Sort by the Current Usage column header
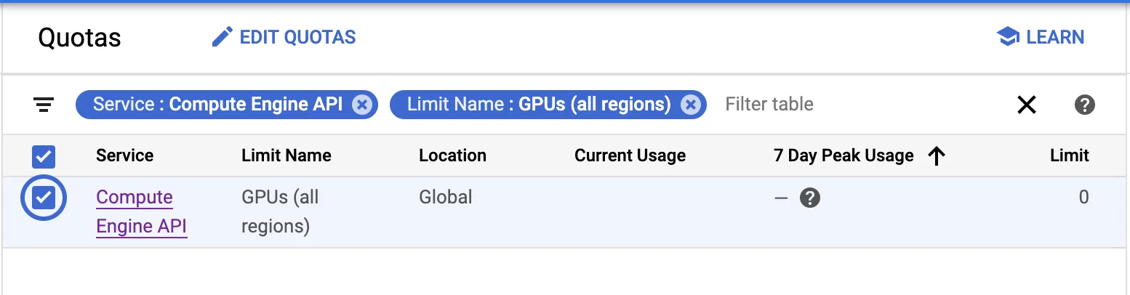Viewport: 1130px width, 295px height. click(630, 155)
